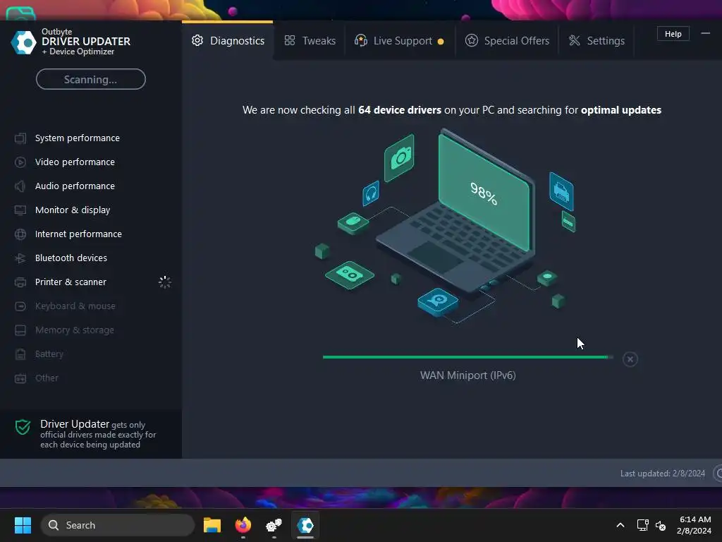Viewport: 722px width, 542px height.
Task: Click the gears app icon in taskbar
Action: [x=274, y=525]
